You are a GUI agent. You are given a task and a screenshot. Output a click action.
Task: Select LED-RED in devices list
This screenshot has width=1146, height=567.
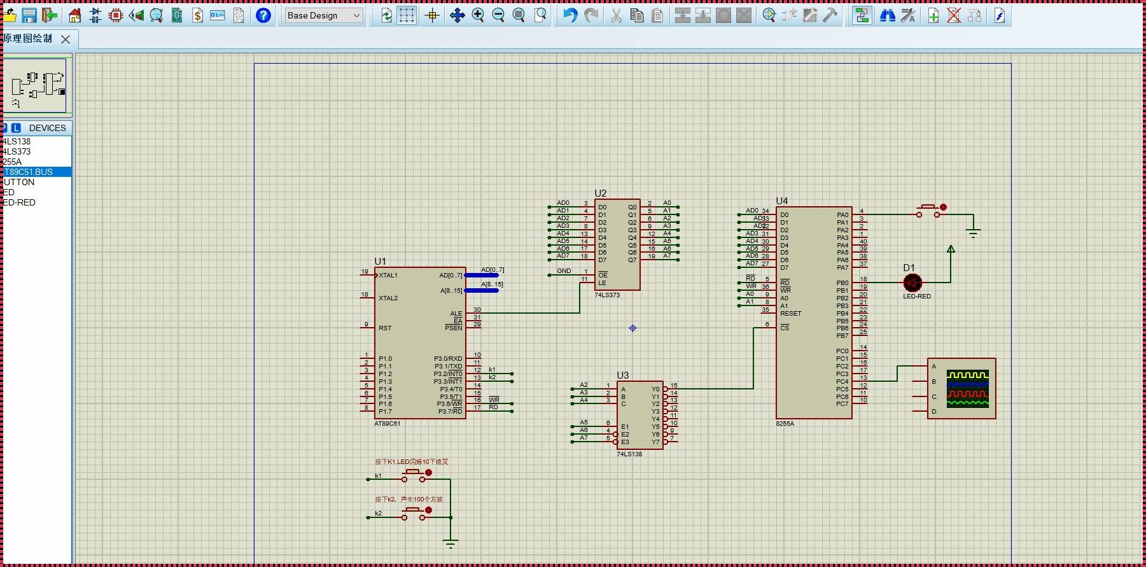37,202
